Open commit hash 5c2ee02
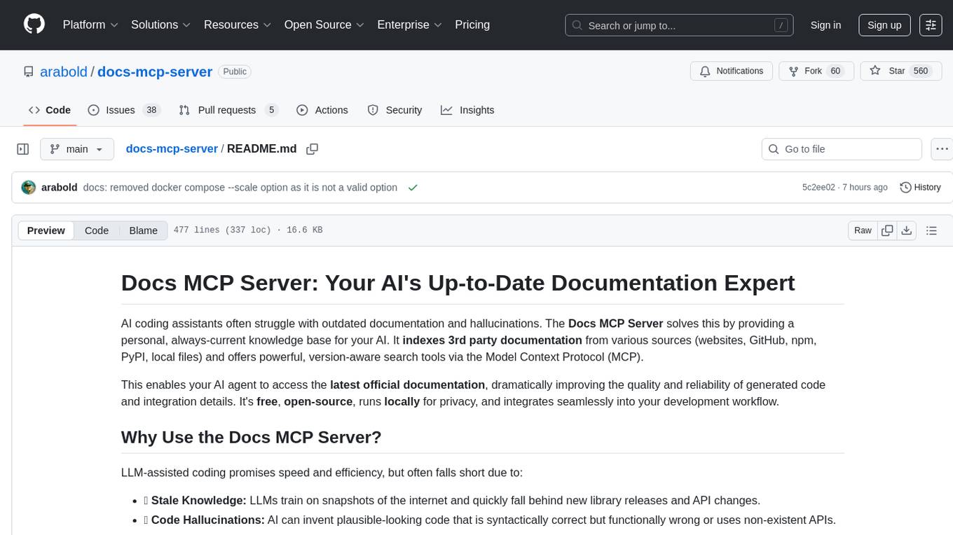953x535 pixels. pos(818,188)
